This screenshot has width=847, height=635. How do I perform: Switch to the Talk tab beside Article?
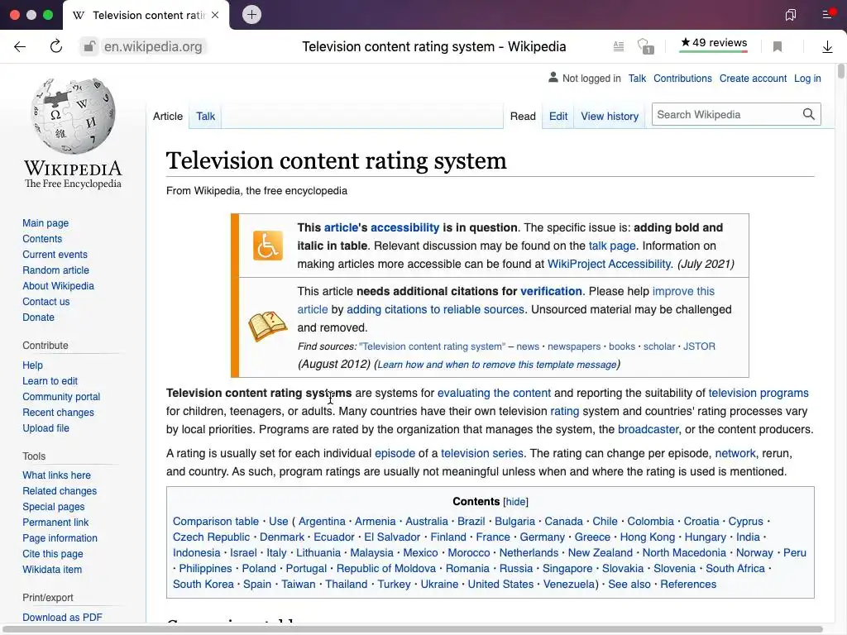coord(205,116)
